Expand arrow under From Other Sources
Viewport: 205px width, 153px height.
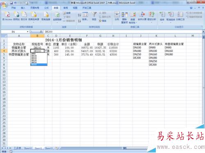pyautogui.click(x=34, y=23)
